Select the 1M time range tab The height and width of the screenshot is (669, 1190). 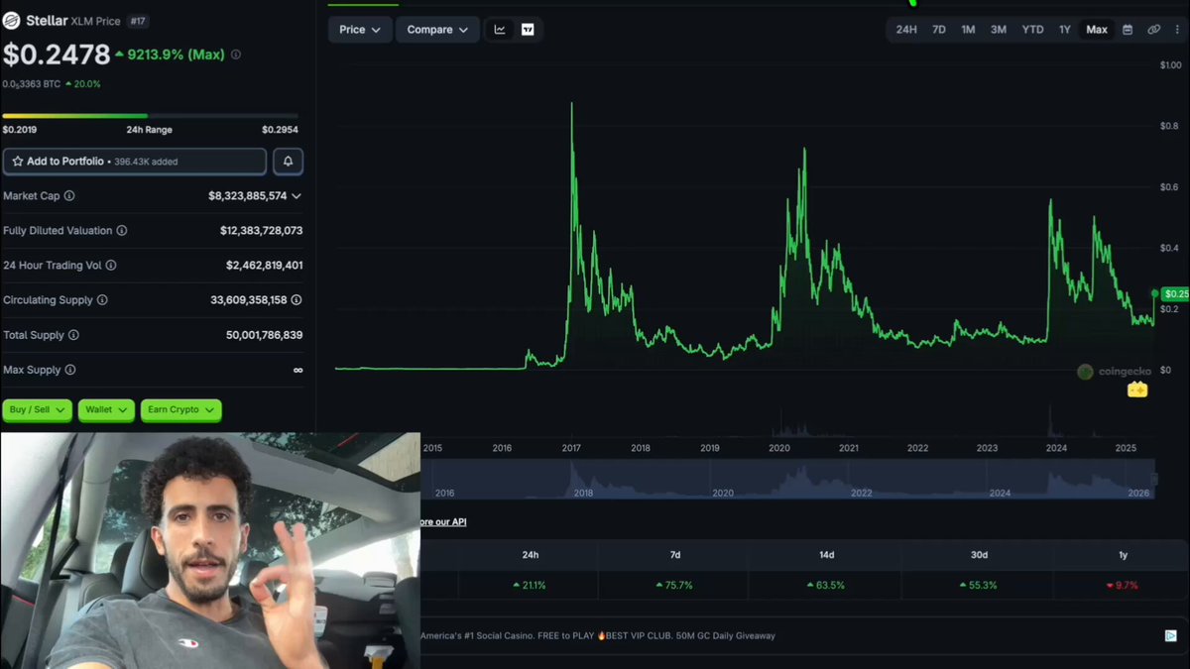[x=968, y=30]
